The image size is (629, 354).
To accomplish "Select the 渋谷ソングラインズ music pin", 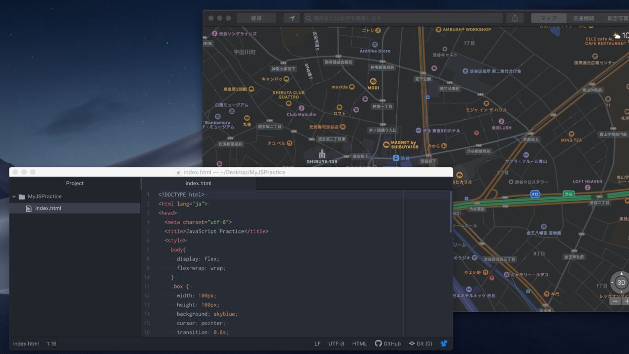I will pos(214,34).
